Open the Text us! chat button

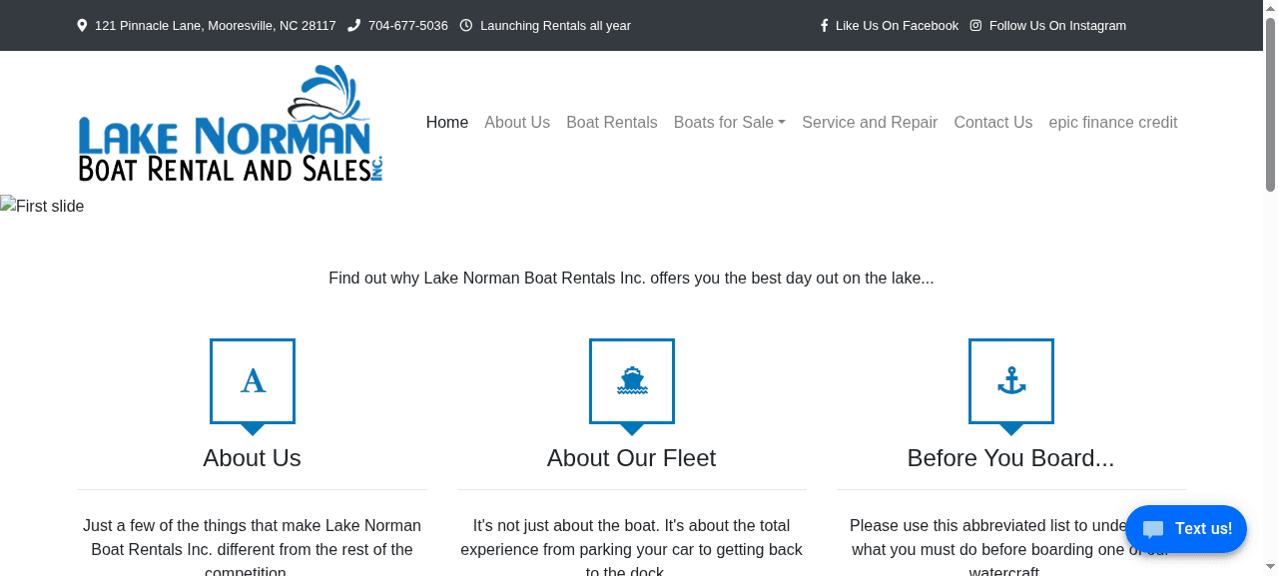[1186, 529]
